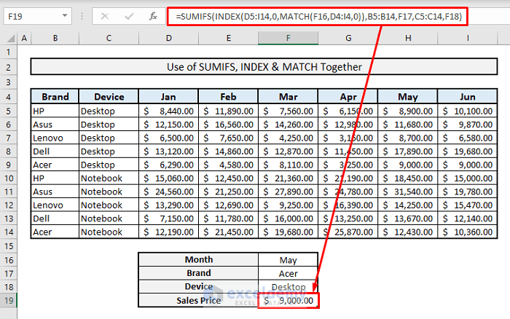Click cell F18 containing Desktop
The height and width of the screenshot is (319, 510).
pyautogui.click(x=289, y=287)
